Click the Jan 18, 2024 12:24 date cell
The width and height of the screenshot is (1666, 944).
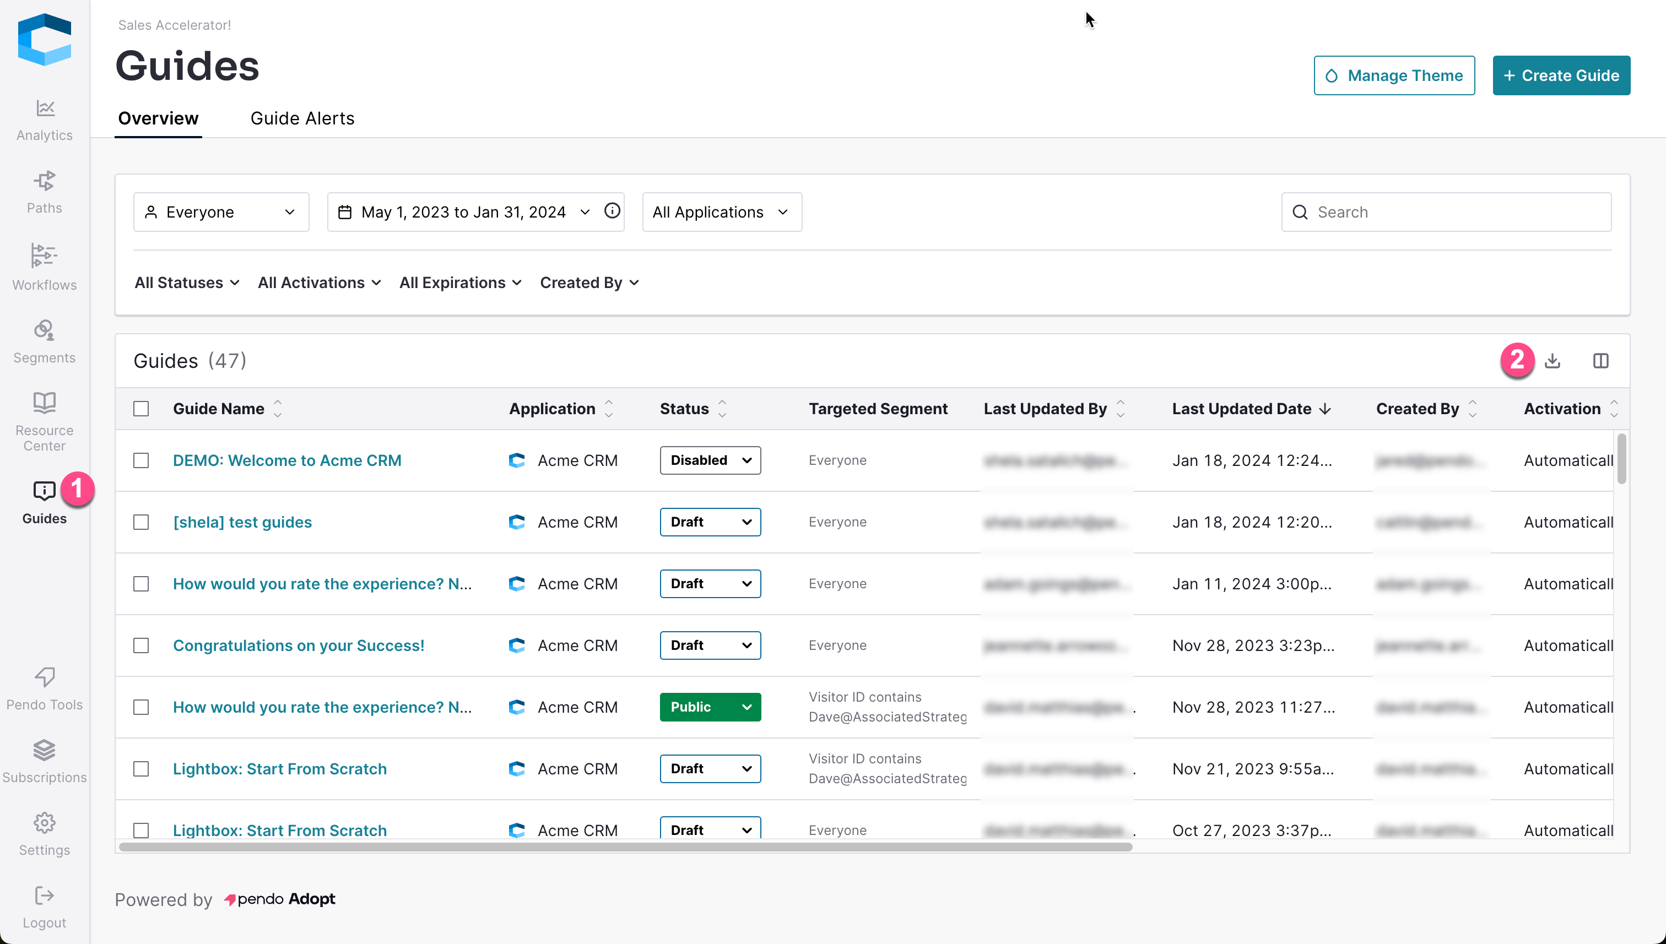[1252, 460]
